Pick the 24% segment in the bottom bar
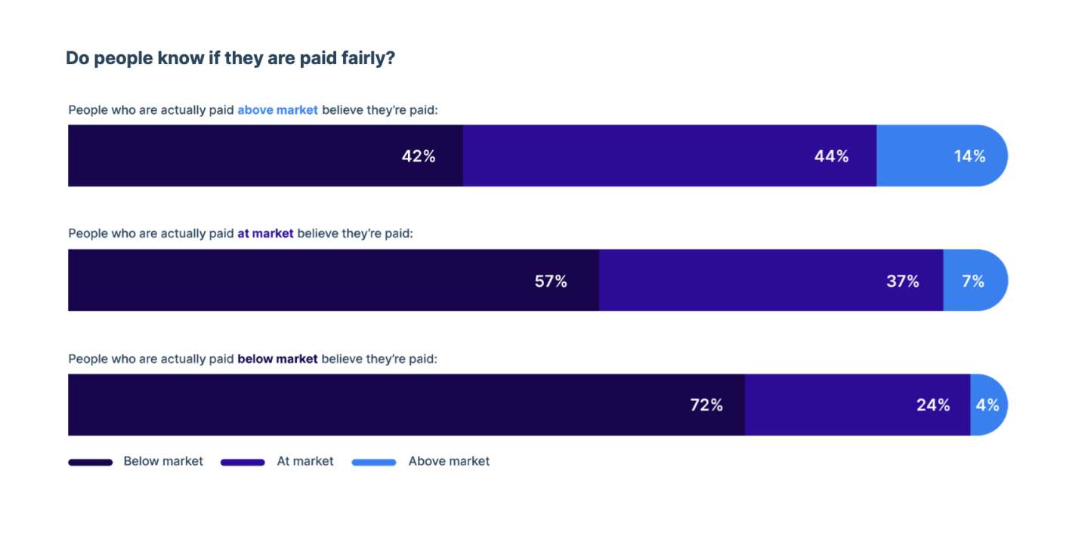 pyautogui.click(x=858, y=405)
